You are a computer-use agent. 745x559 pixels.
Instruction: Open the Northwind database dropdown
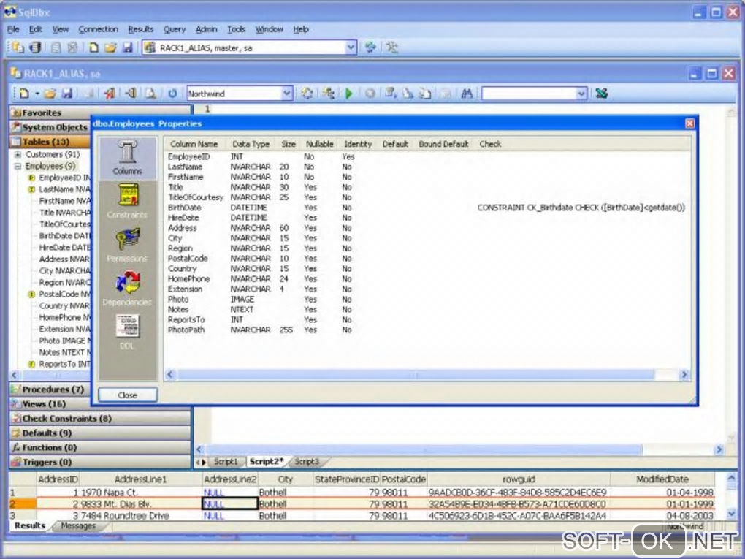tap(287, 94)
